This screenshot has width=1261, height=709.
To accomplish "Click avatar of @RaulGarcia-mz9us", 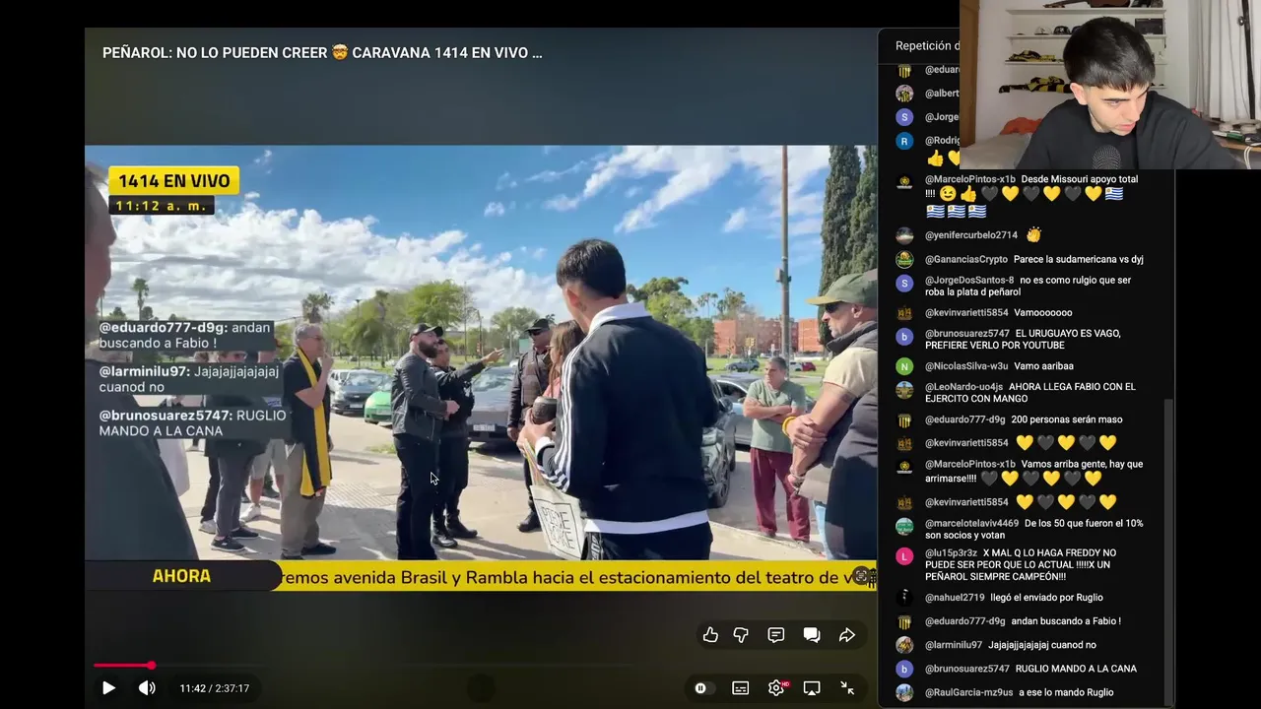I will tap(904, 692).
